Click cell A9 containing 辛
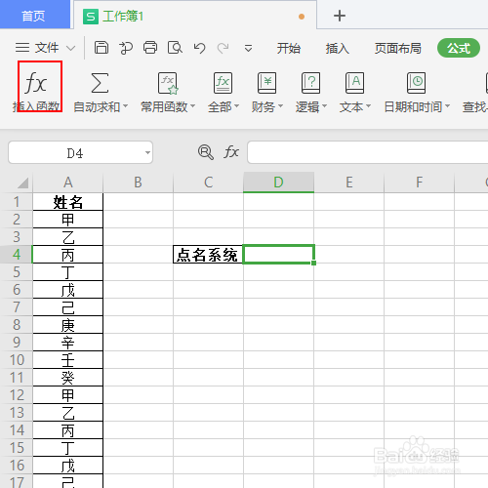The height and width of the screenshot is (488, 488). pyautogui.click(x=67, y=342)
